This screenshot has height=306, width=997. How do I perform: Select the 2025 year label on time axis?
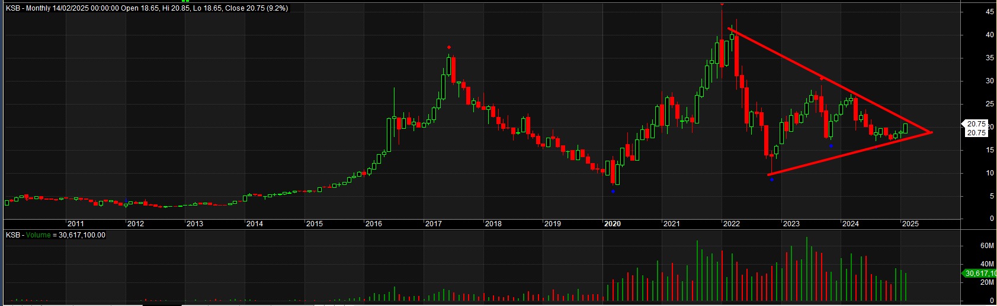(911, 224)
